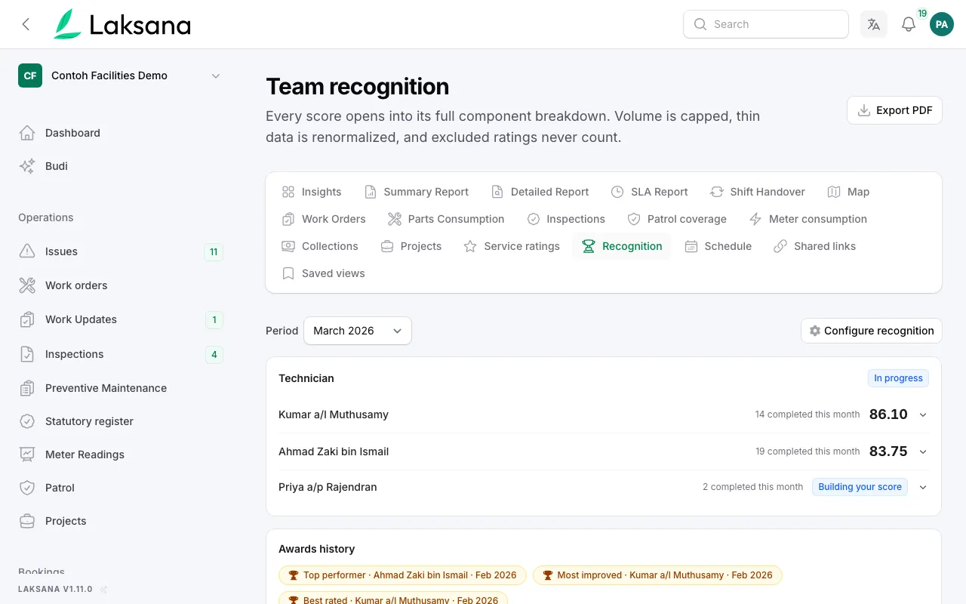The image size is (966, 604).
Task: Select the Shift Handover tab
Action: pos(758,192)
